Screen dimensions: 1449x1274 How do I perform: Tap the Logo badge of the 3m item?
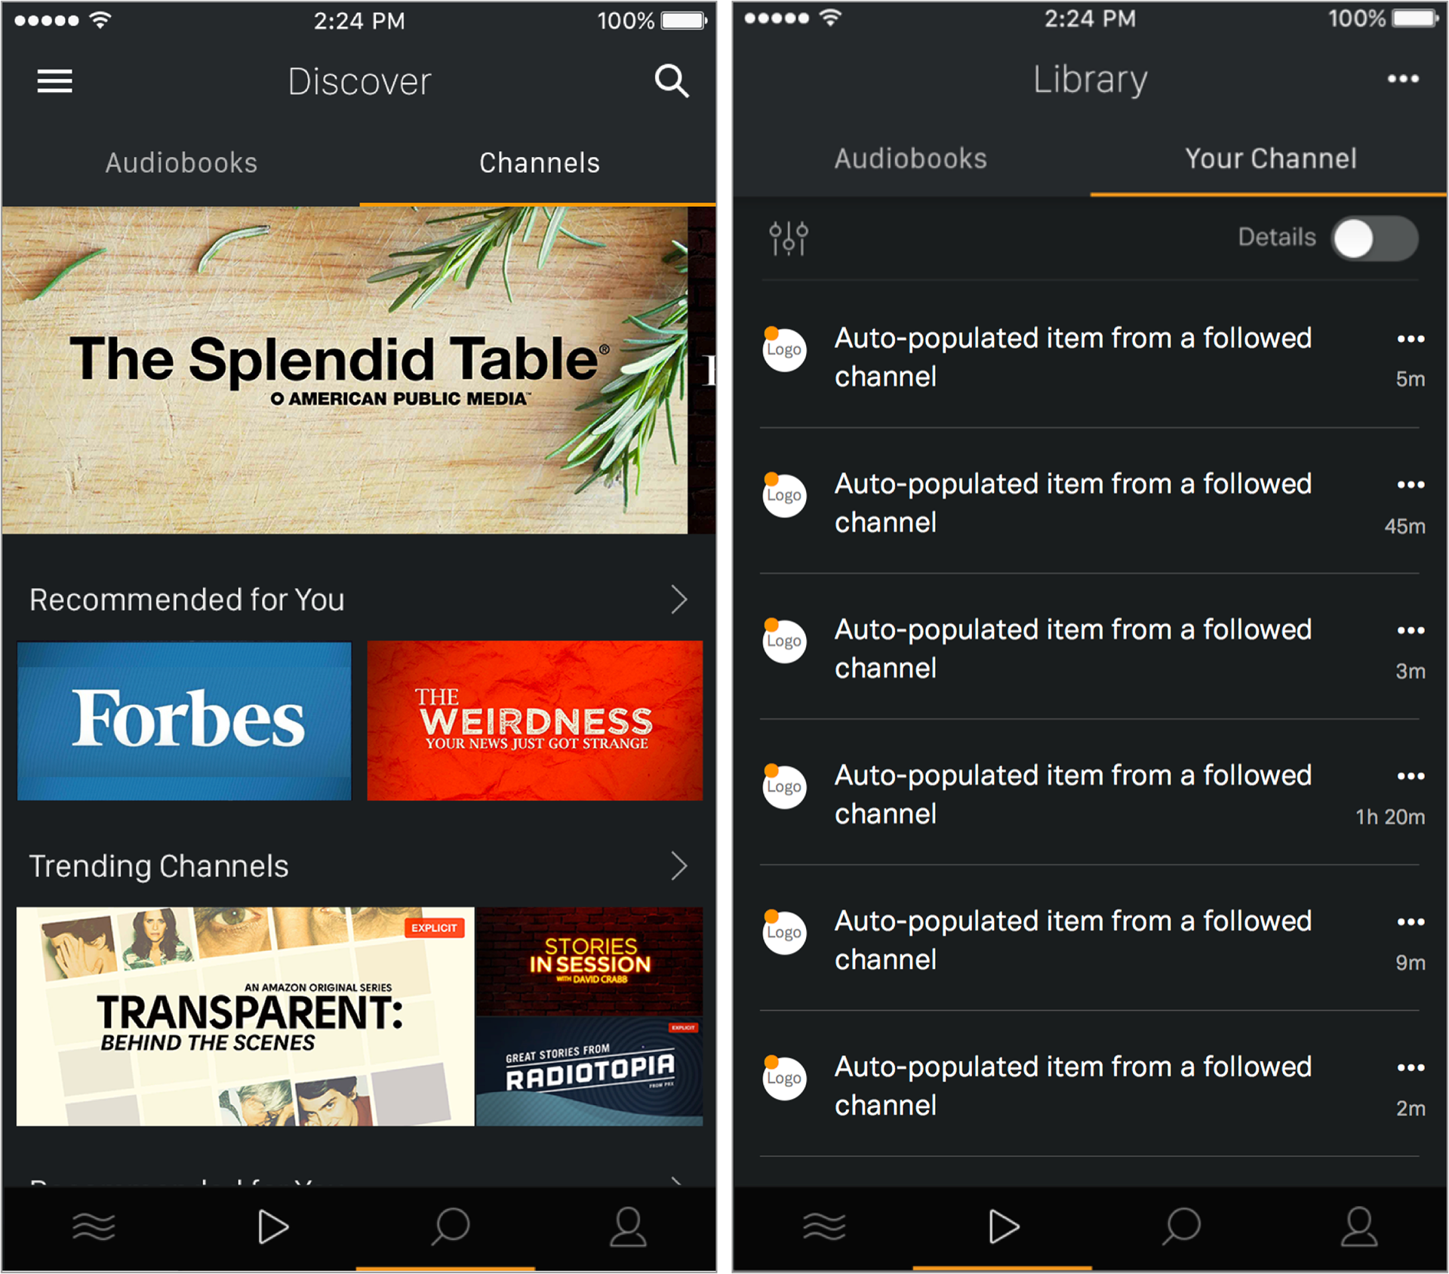click(784, 641)
